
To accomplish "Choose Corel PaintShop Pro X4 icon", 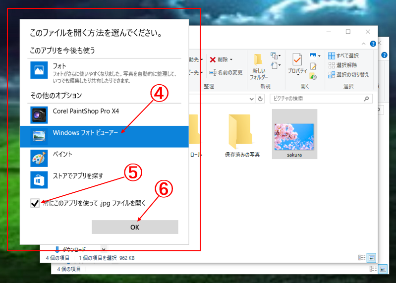I will pyautogui.click(x=39, y=115).
